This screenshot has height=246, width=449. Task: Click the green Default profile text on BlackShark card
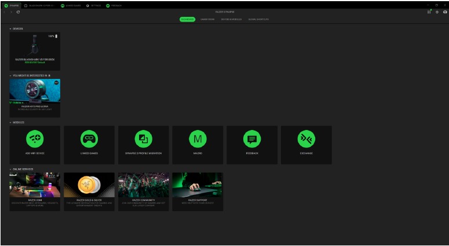(35, 62)
